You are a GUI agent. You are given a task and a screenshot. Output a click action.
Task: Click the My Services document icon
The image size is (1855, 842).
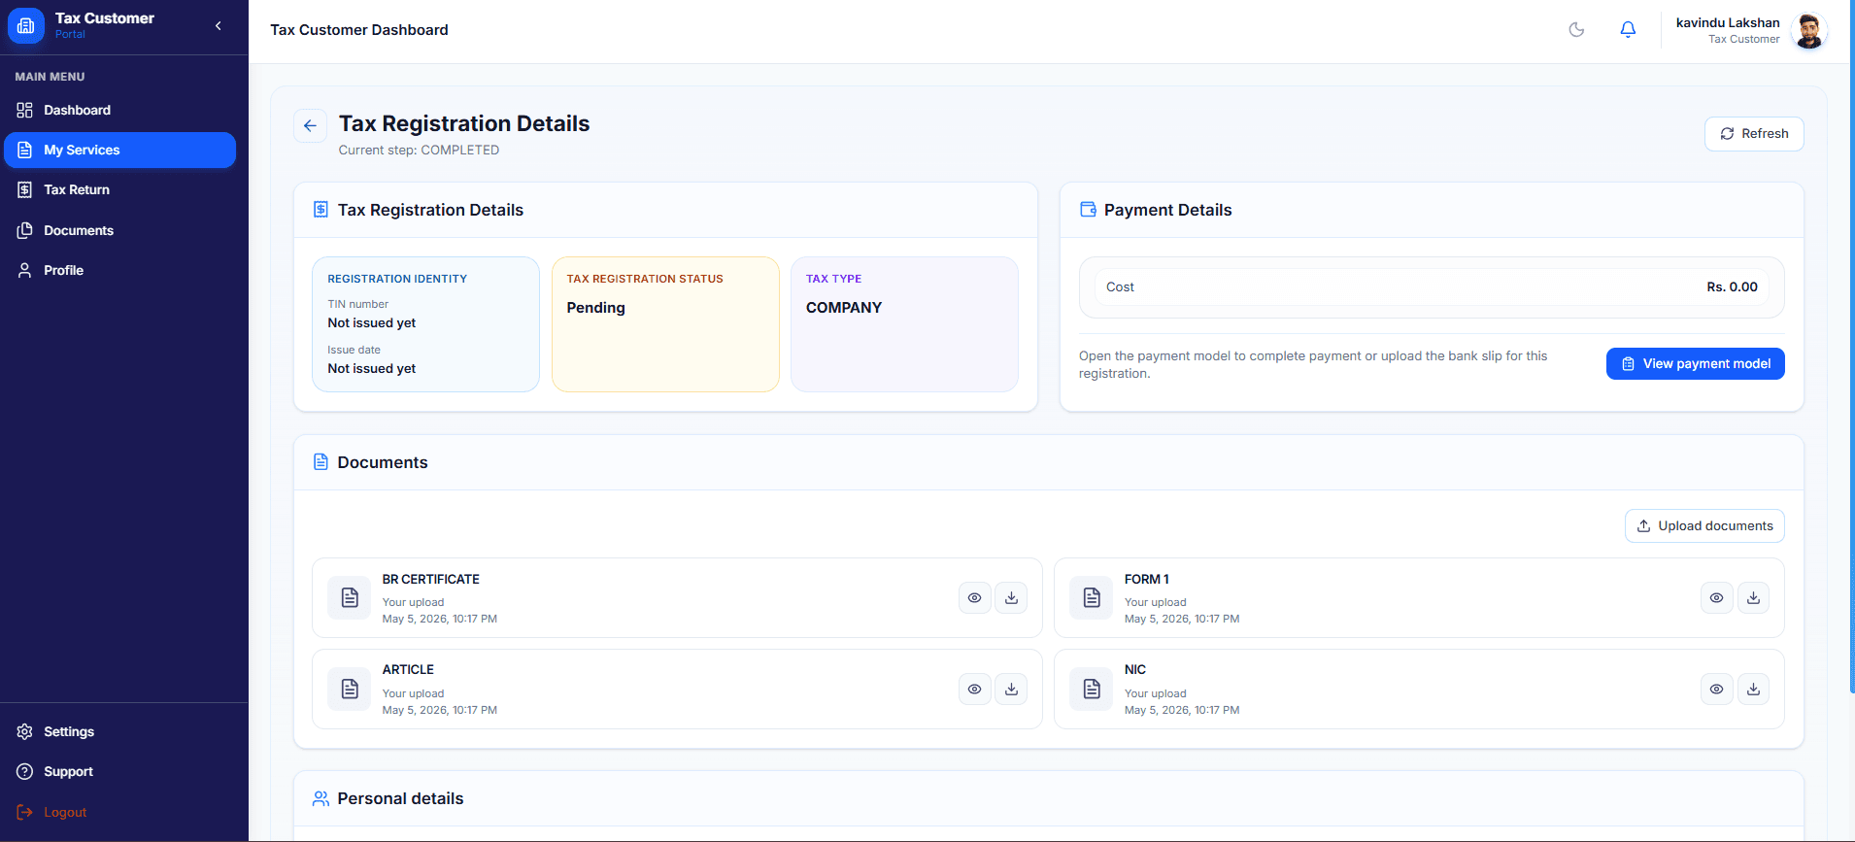tap(25, 150)
